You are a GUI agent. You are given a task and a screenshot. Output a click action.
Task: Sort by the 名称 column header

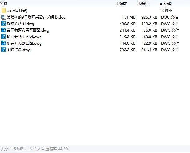[x=4, y=4]
